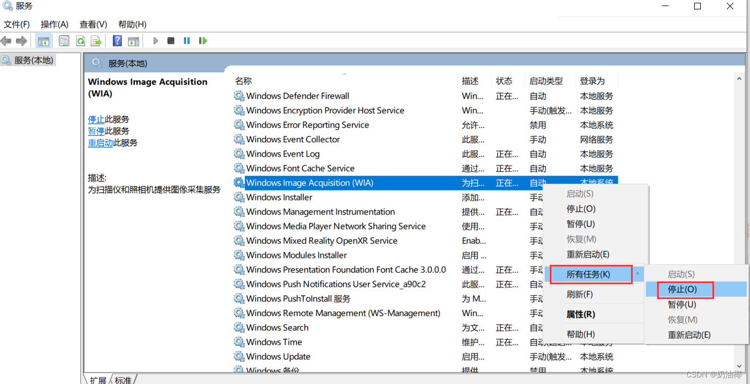Viewport: 750px width, 384px height.
Task: Sort by the 状态 column header
Action: pyautogui.click(x=508, y=81)
